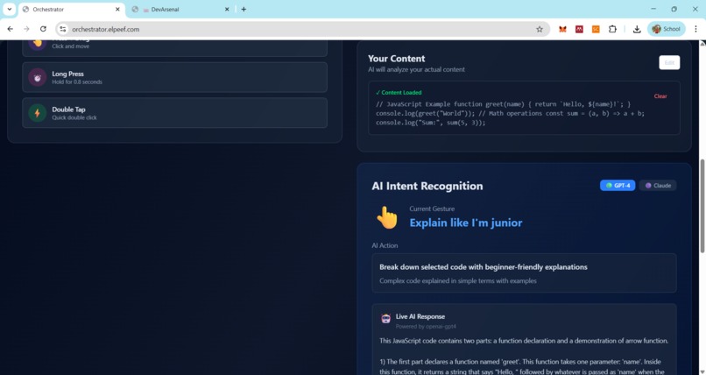Close the Orchestrator tab

click(117, 9)
